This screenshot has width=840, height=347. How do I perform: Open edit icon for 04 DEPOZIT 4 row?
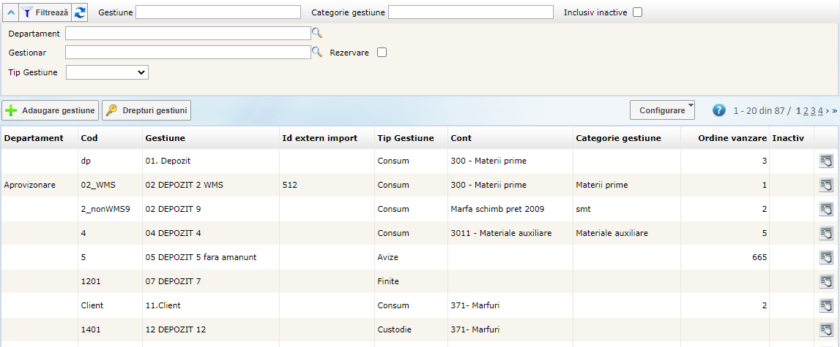click(x=826, y=233)
